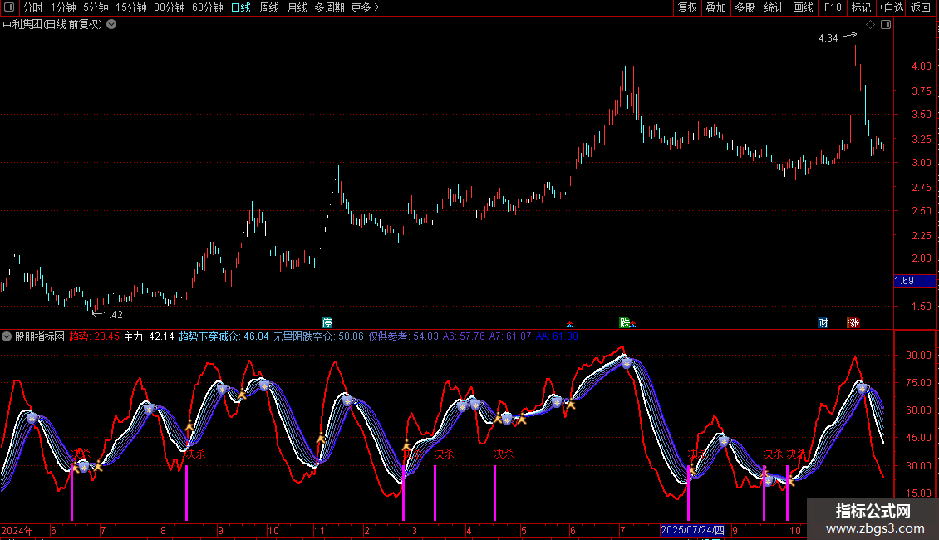939x540 pixels.
Task: Click the A7: 61.07 value
Action: point(510,336)
